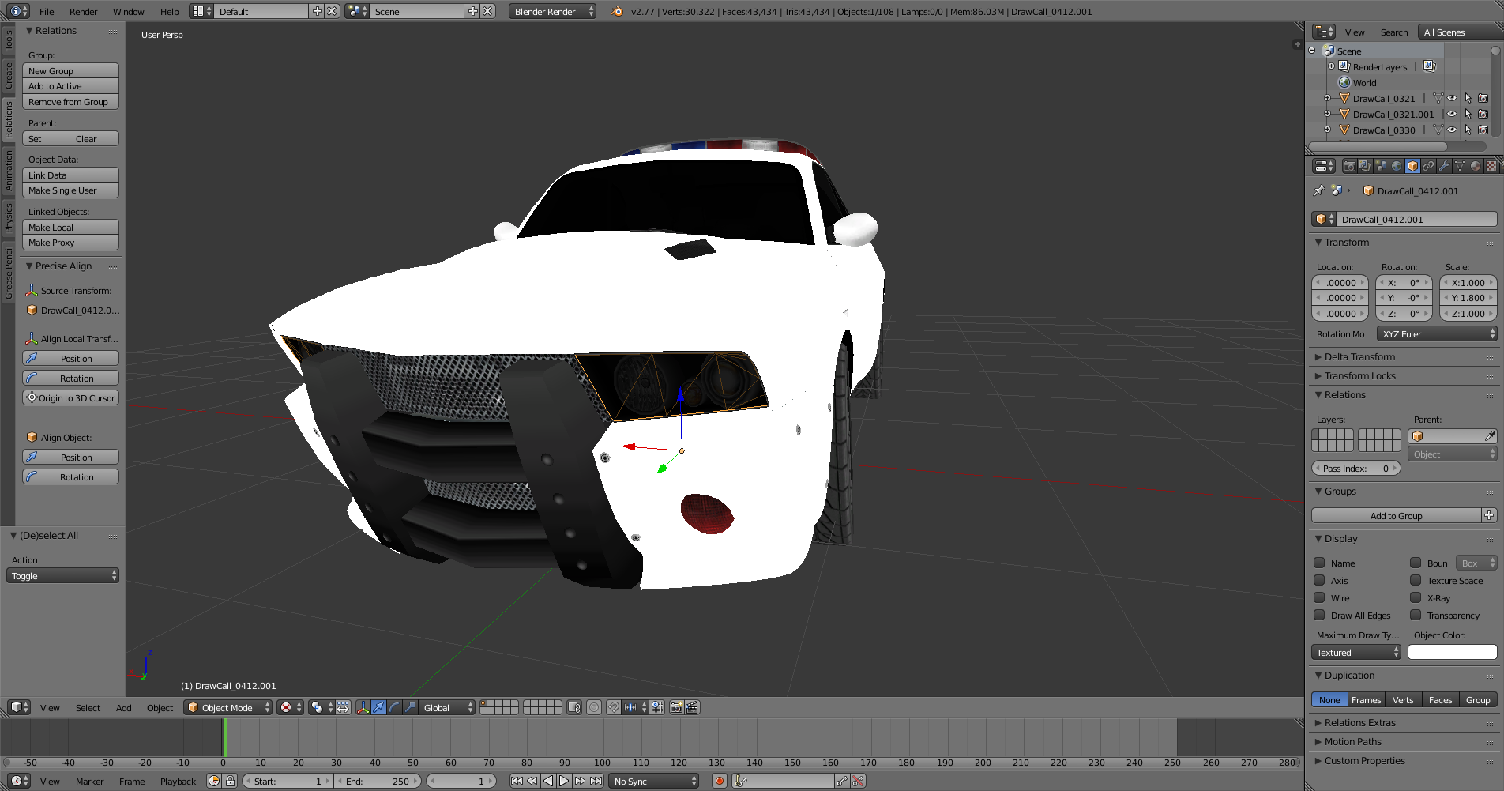Open the Render menu
This screenshot has height=791, width=1504.
click(x=83, y=11)
